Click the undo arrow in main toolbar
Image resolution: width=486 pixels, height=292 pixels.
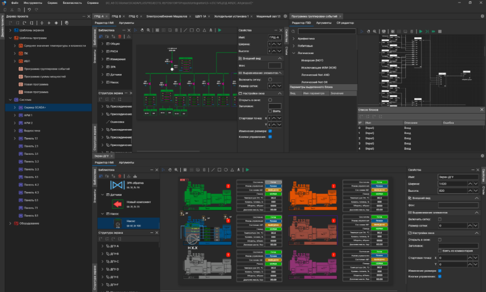[x=29, y=9]
